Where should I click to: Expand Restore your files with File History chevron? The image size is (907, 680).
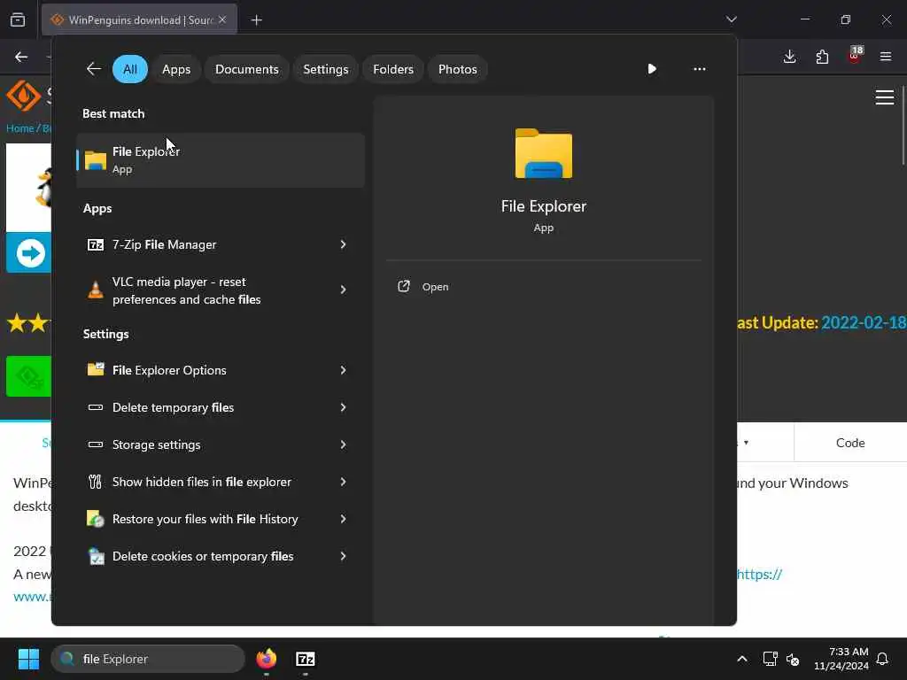point(343,519)
